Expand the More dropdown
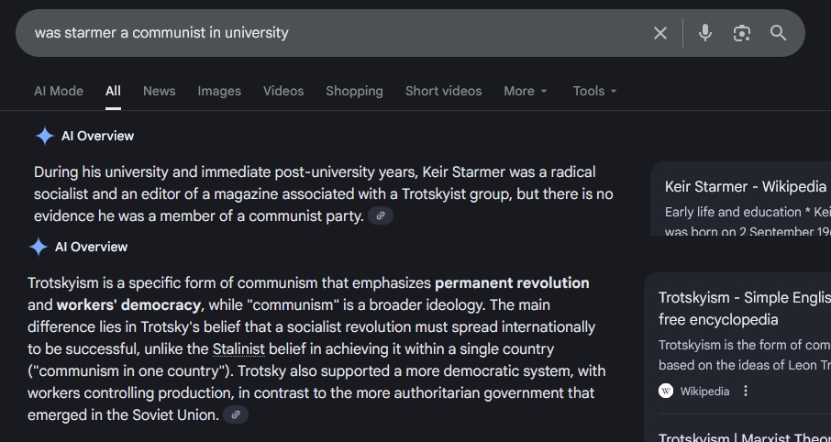The height and width of the screenshot is (442, 831). click(x=526, y=91)
